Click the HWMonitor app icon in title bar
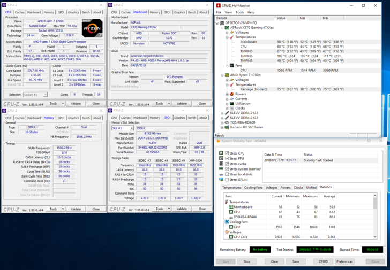Screen dimensions: 390x270 [x=218, y=5]
